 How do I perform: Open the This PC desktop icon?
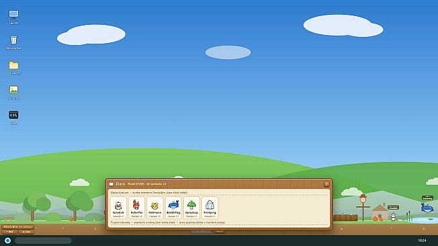pos(13,17)
